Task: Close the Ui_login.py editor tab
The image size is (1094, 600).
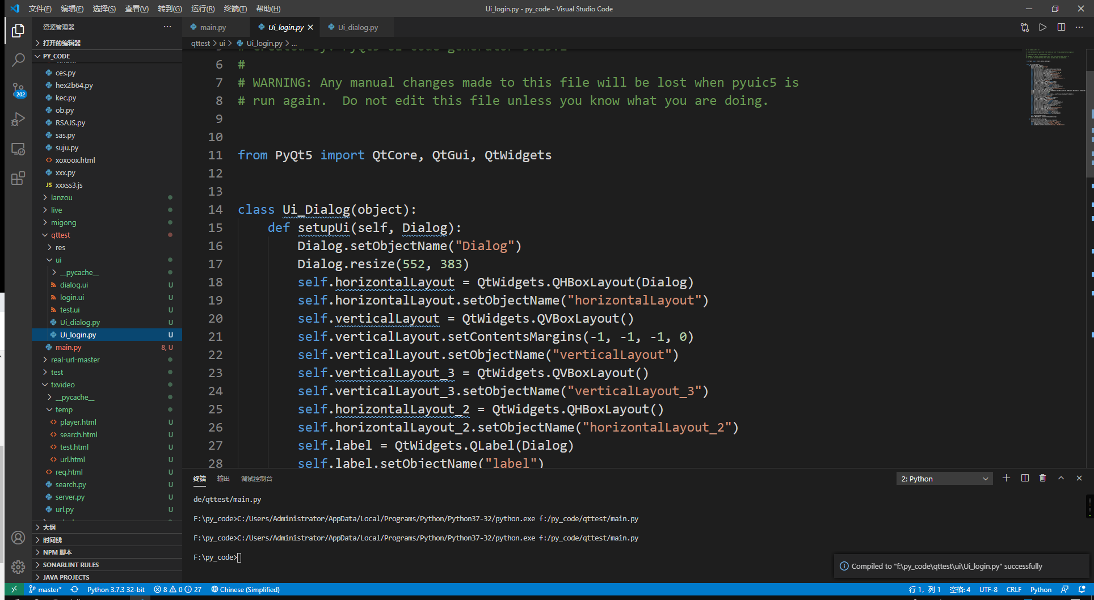Action: pos(310,27)
